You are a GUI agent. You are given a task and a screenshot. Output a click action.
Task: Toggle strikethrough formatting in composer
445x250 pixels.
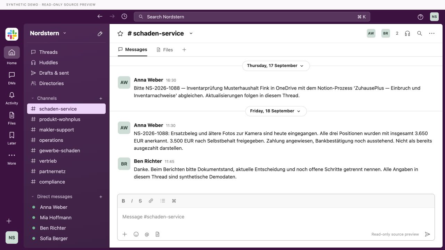pyautogui.click(x=140, y=201)
